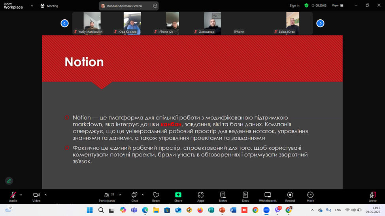385x216 pixels.
Task: Switch to Word in the taskbar
Action: point(233,210)
